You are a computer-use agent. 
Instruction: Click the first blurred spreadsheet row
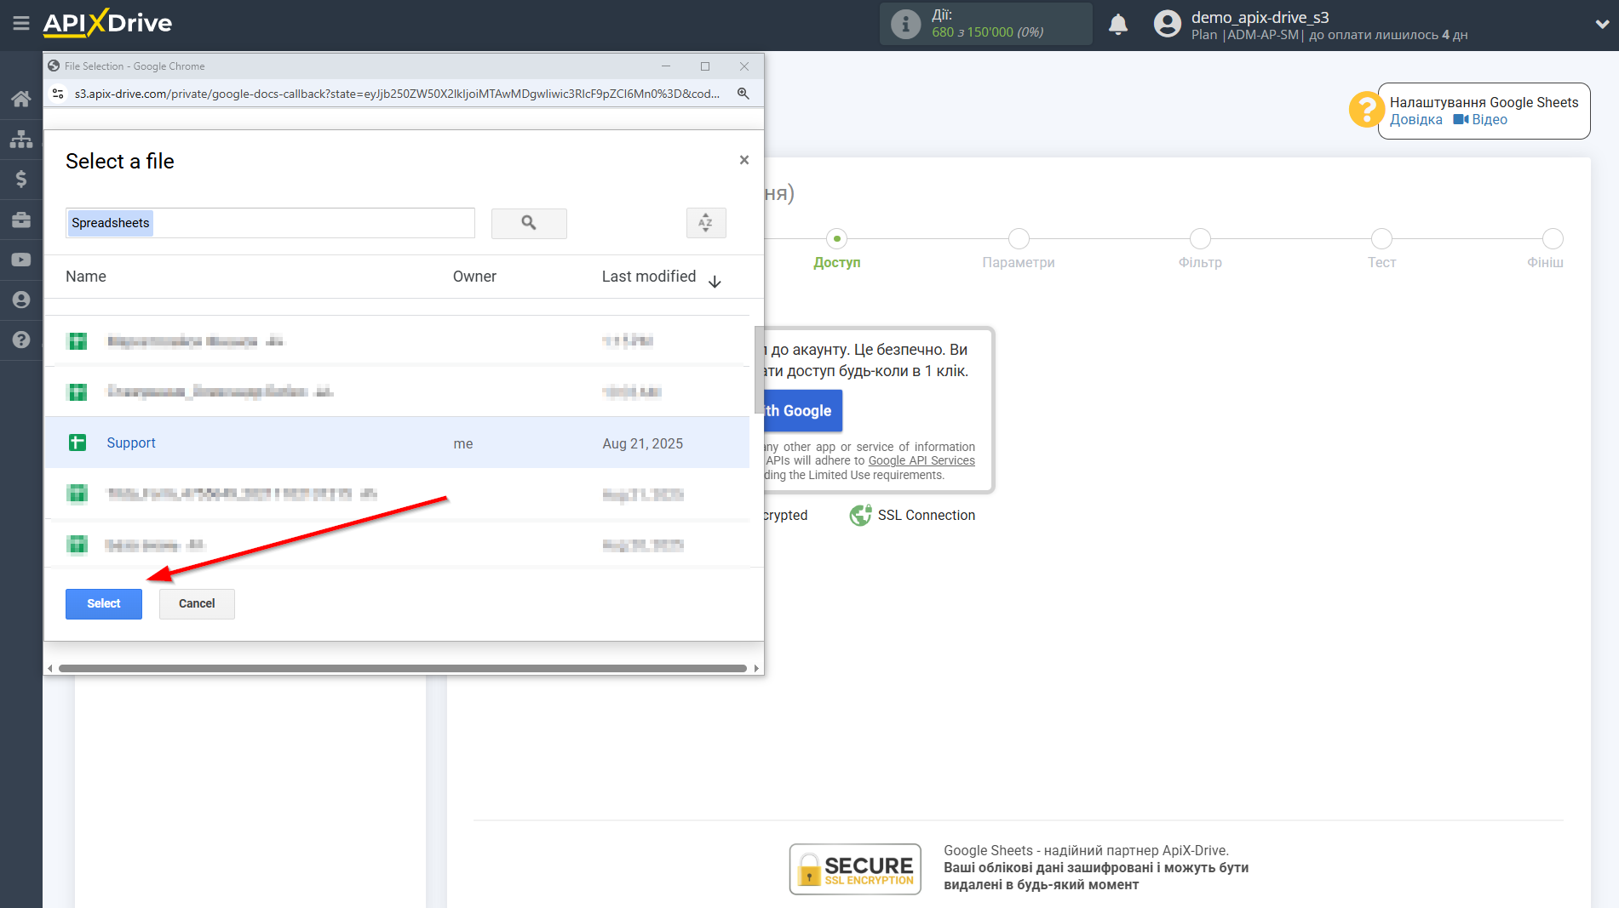click(397, 340)
